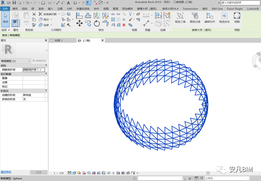Select the Rotate tool icon

[x=97, y=23]
